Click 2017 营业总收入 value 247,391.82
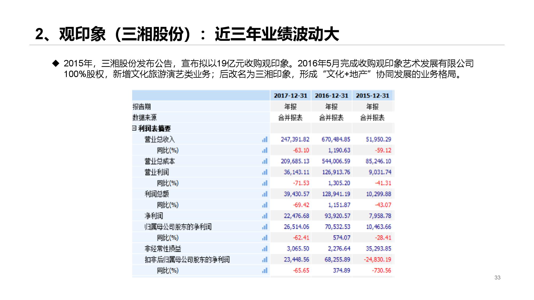Image resolution: width=534 pixels, height=300 pixels. click(295, 139)
